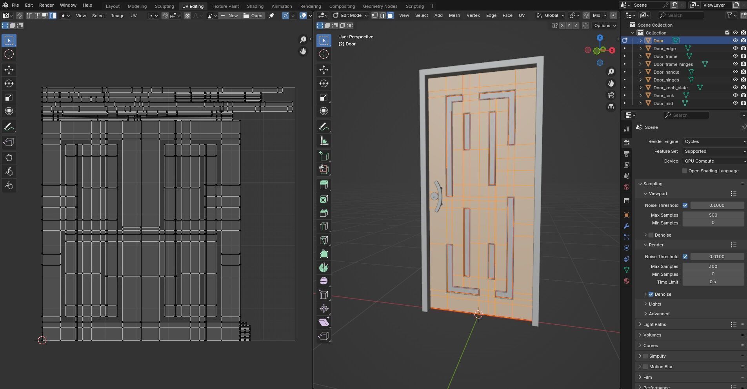Viewport: 747px width, 389px height.
Task: Select the Extrude Region tool
Action: click(x=324, y=185)
